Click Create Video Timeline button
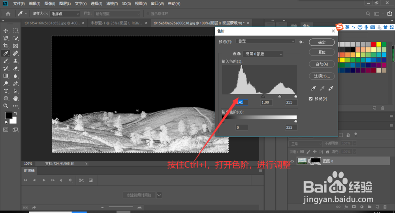Image resolution: width=395 pixels, height=213 pixels. click(x=139, y=195)
